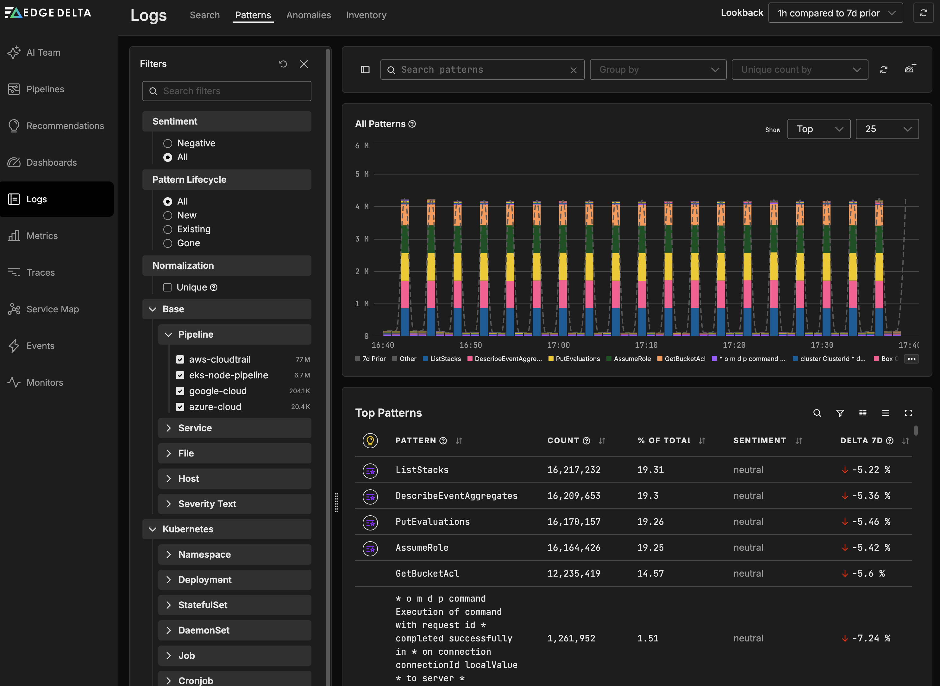This screenshot has height=686, width=940.
Task: Collapse the Kubernetes filter group
Action: [x=153, y=529]
